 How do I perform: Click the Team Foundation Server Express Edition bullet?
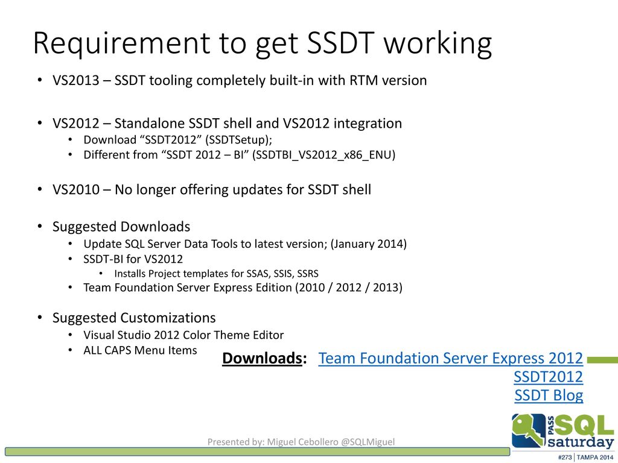[243, 288]
